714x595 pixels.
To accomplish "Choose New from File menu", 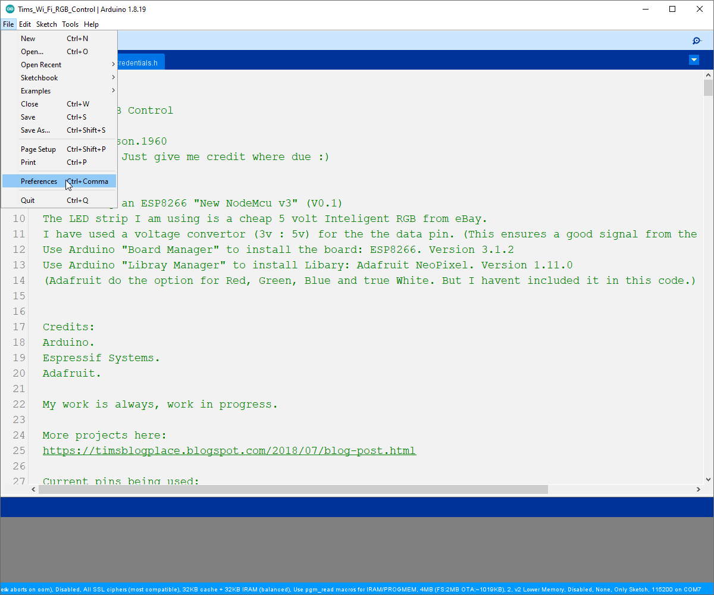I will pyautogui.click(x=59, y=39).
